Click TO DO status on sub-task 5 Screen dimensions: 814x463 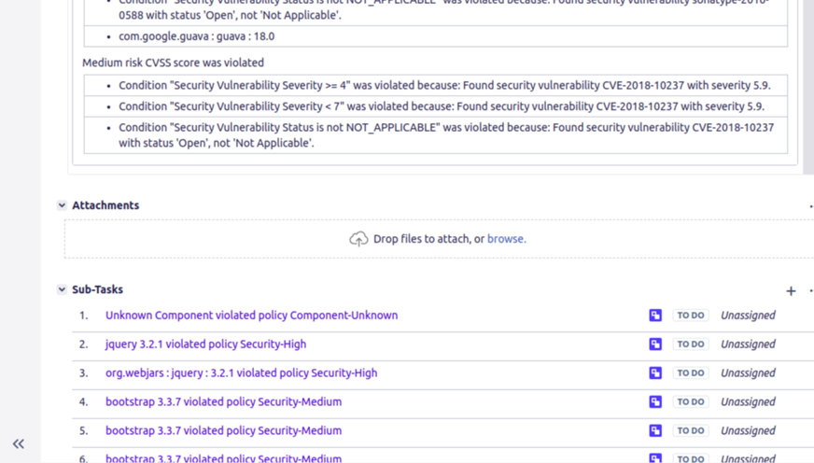click(x=691, y=431)
